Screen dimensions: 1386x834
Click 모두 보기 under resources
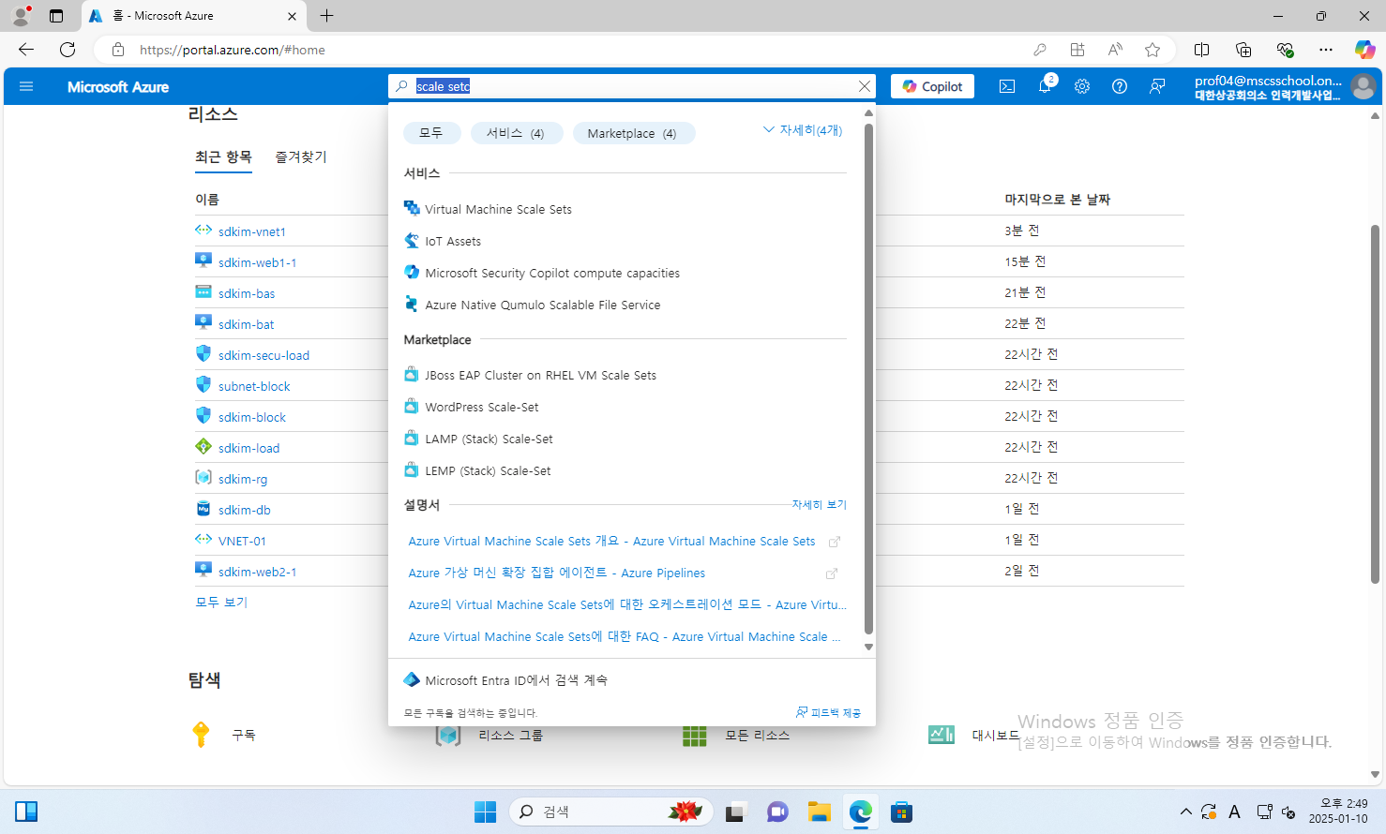click(x=221, y=603)
